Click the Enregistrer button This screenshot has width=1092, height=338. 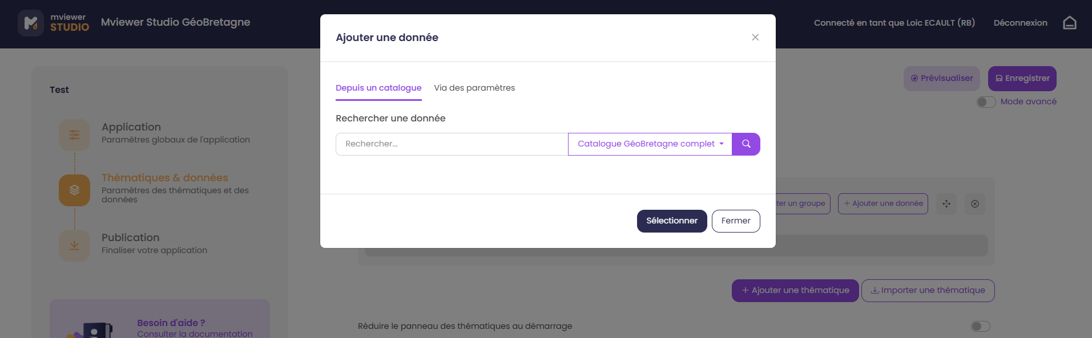point(1022,79)
